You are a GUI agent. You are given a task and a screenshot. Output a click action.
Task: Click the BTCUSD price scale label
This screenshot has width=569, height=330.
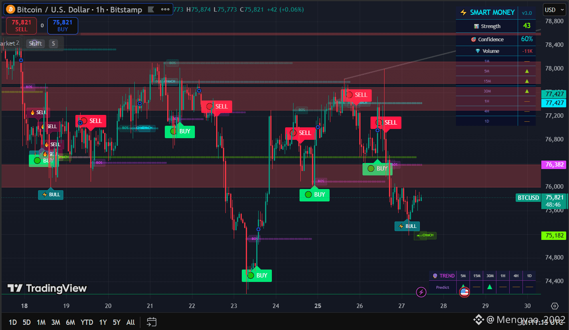coord(528,197)
